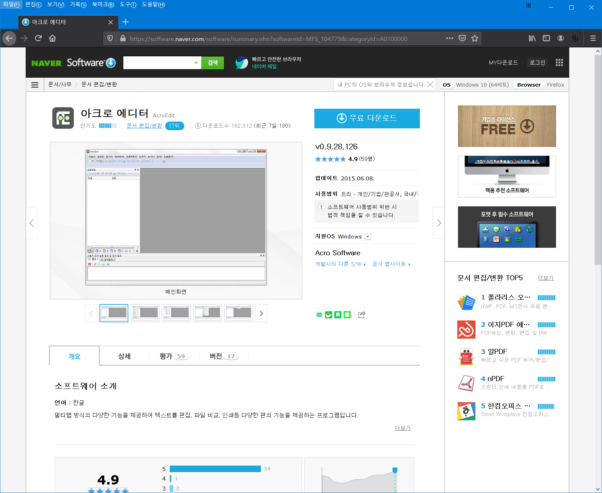Close the 아크로 에디터 tab
602x493 pixels.
[x=110, y=22]
